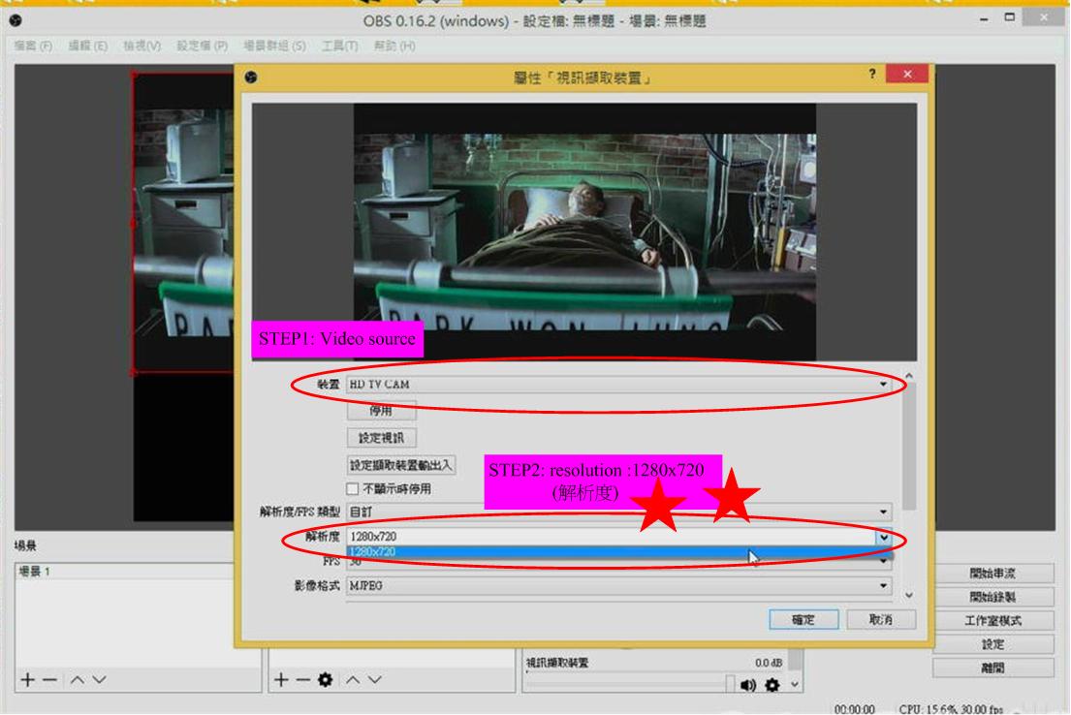This screenshot has height=715, width=1071.
Task: Click the 設定擷取裝置輸出入 button
Action: click(401, 465)
